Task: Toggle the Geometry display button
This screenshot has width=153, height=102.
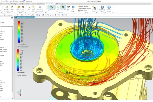Action: tap(62, 8)
